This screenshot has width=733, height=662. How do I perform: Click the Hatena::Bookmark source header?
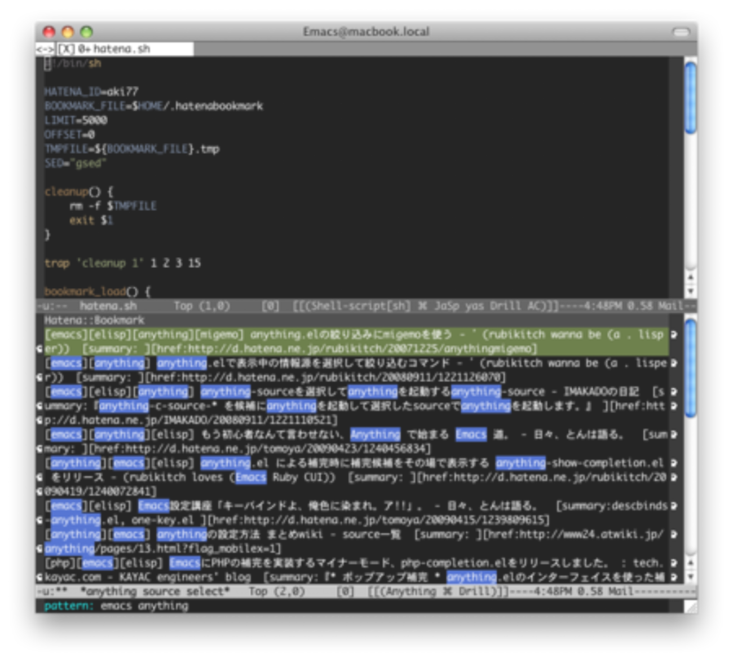(94, 321)
